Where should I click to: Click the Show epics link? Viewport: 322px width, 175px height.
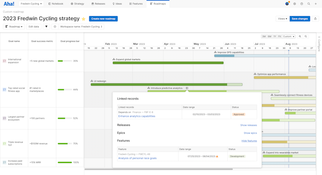(x=250, y=133)
